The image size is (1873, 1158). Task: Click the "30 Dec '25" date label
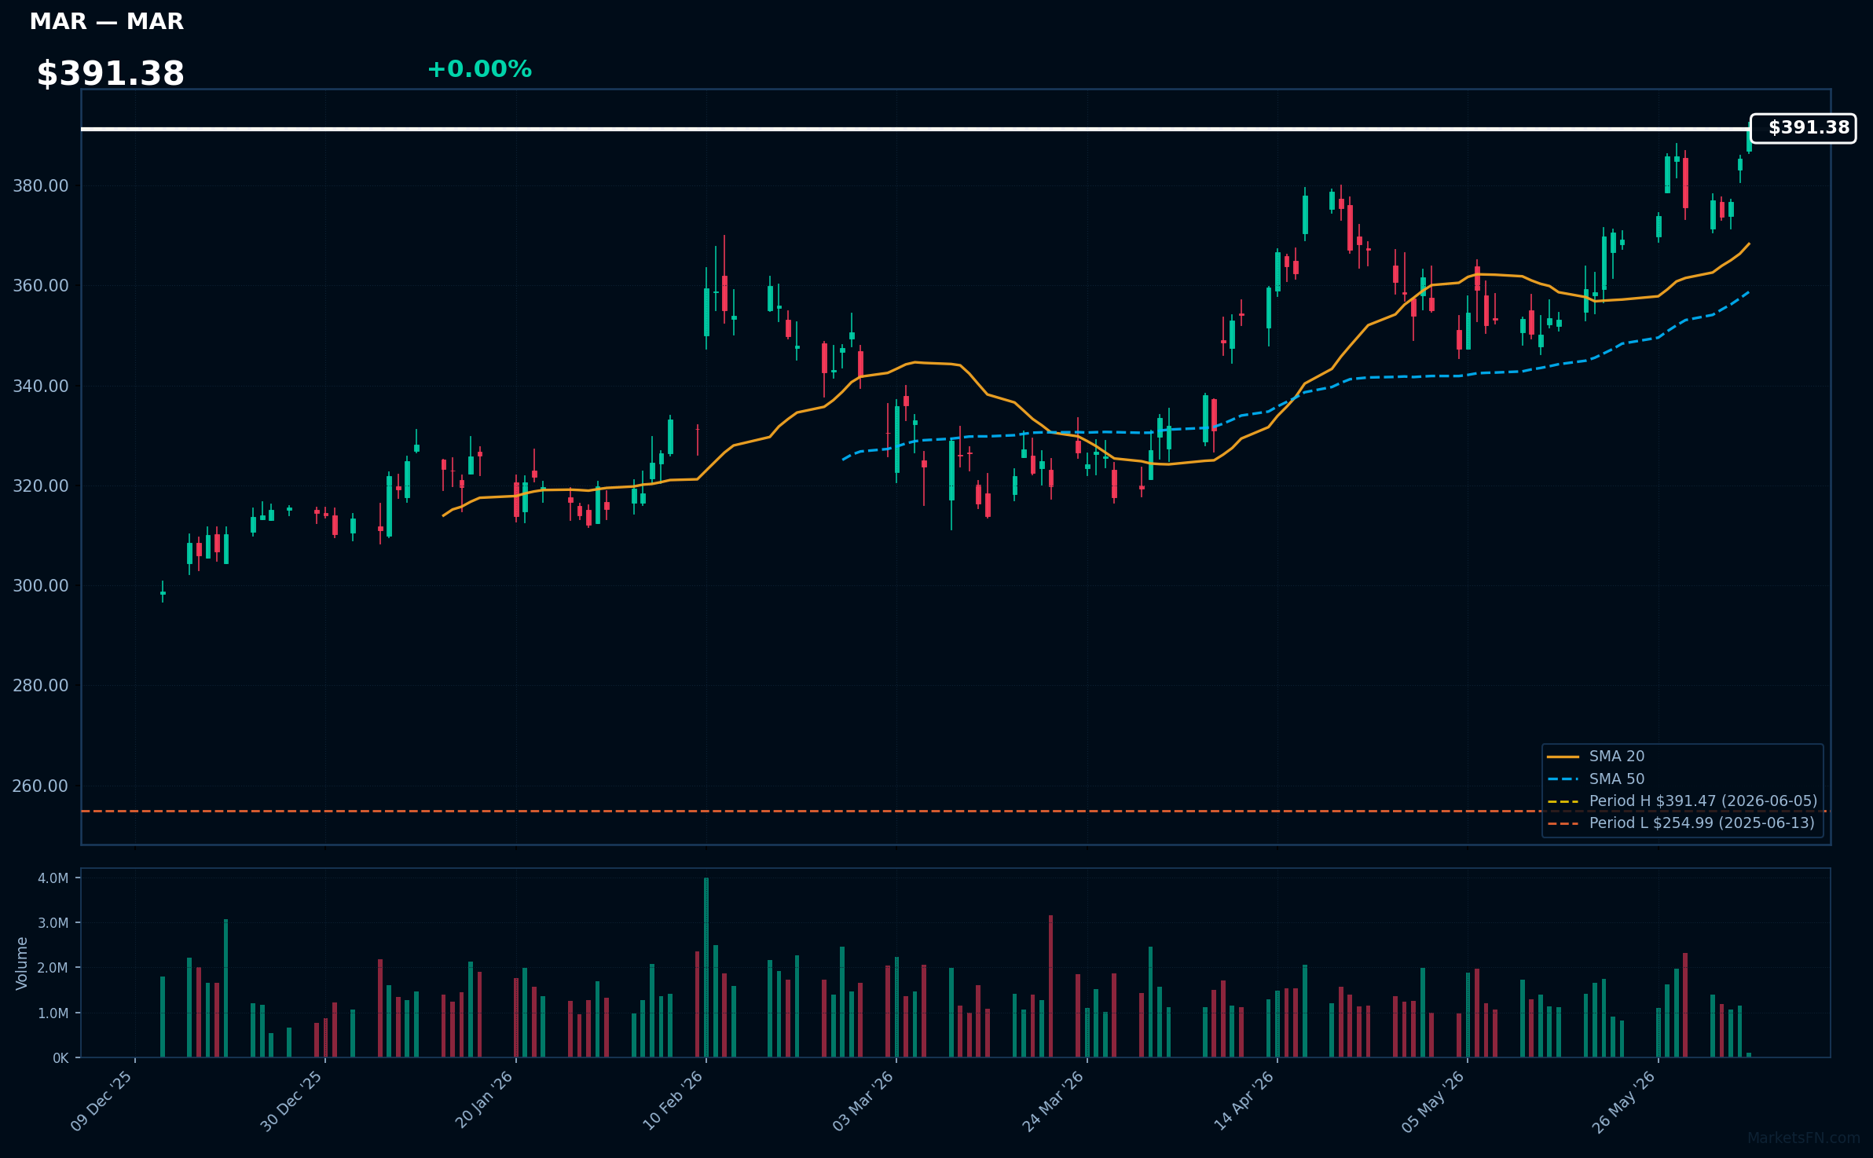pyautogui.click(x=292, y=1101)
